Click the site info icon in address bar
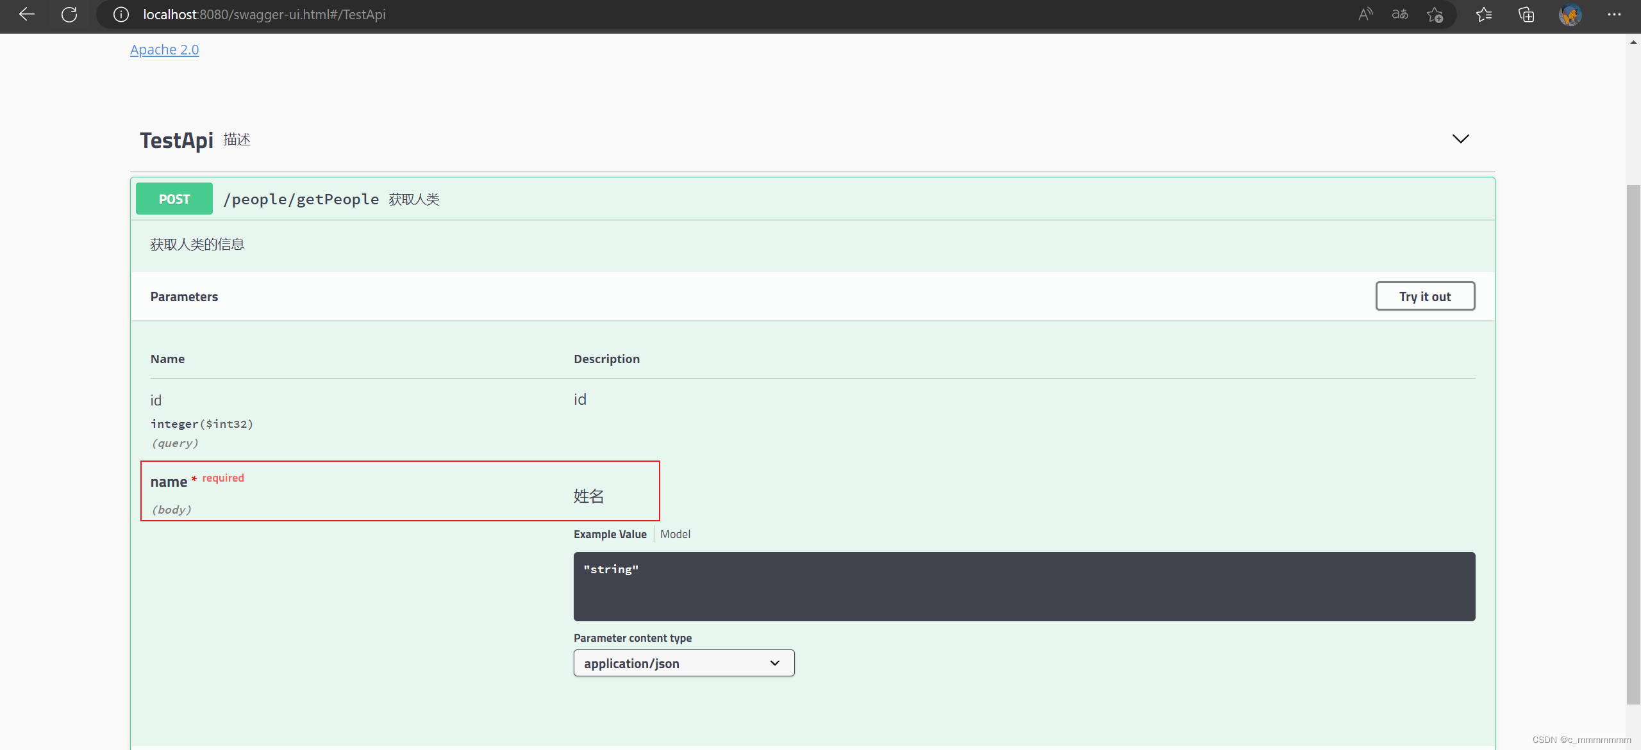 [121, 14]
